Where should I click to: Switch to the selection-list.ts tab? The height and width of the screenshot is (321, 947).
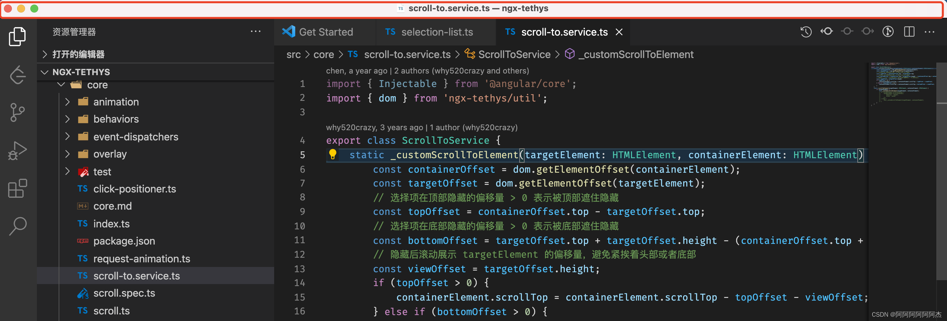coord(436,32)
